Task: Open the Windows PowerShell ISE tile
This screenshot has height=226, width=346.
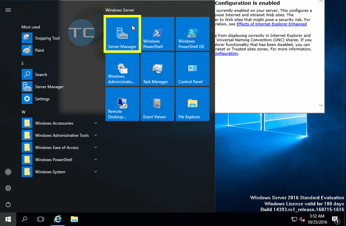Action: pyautogui.click(x=192, y=34)
